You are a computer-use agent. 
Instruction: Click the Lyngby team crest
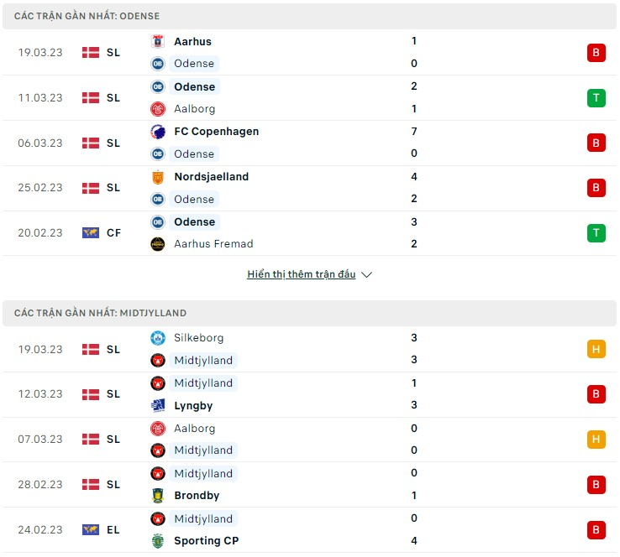click(158, 405)
